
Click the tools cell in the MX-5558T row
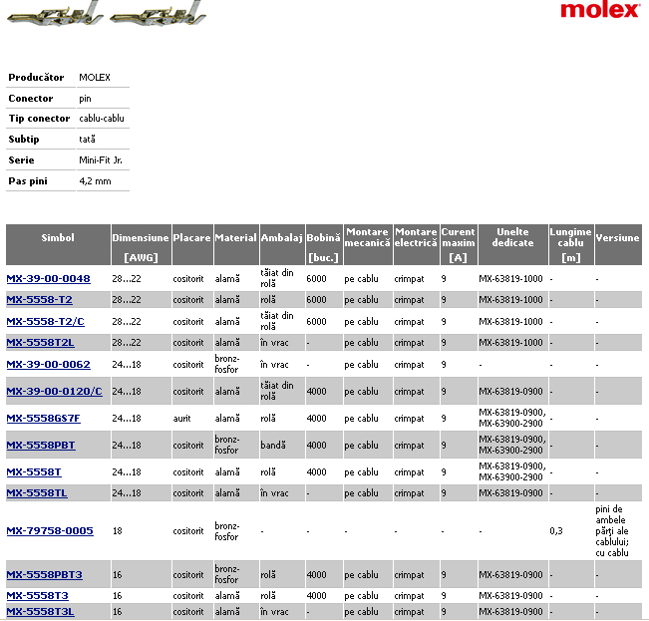(512, 471)
